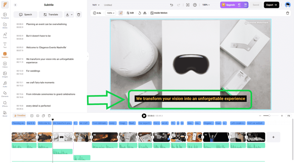This screenshot has height=163, width=294.
Task: Open the Text sidebar panel
Action: 5,45
